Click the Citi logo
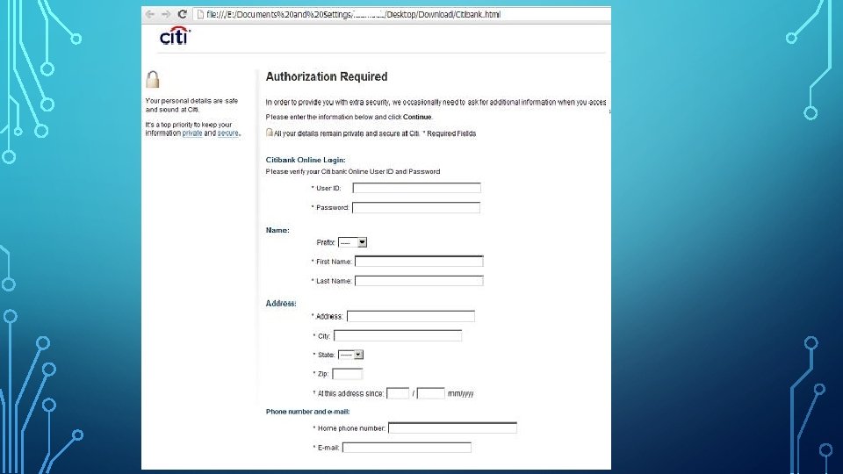 176,35
